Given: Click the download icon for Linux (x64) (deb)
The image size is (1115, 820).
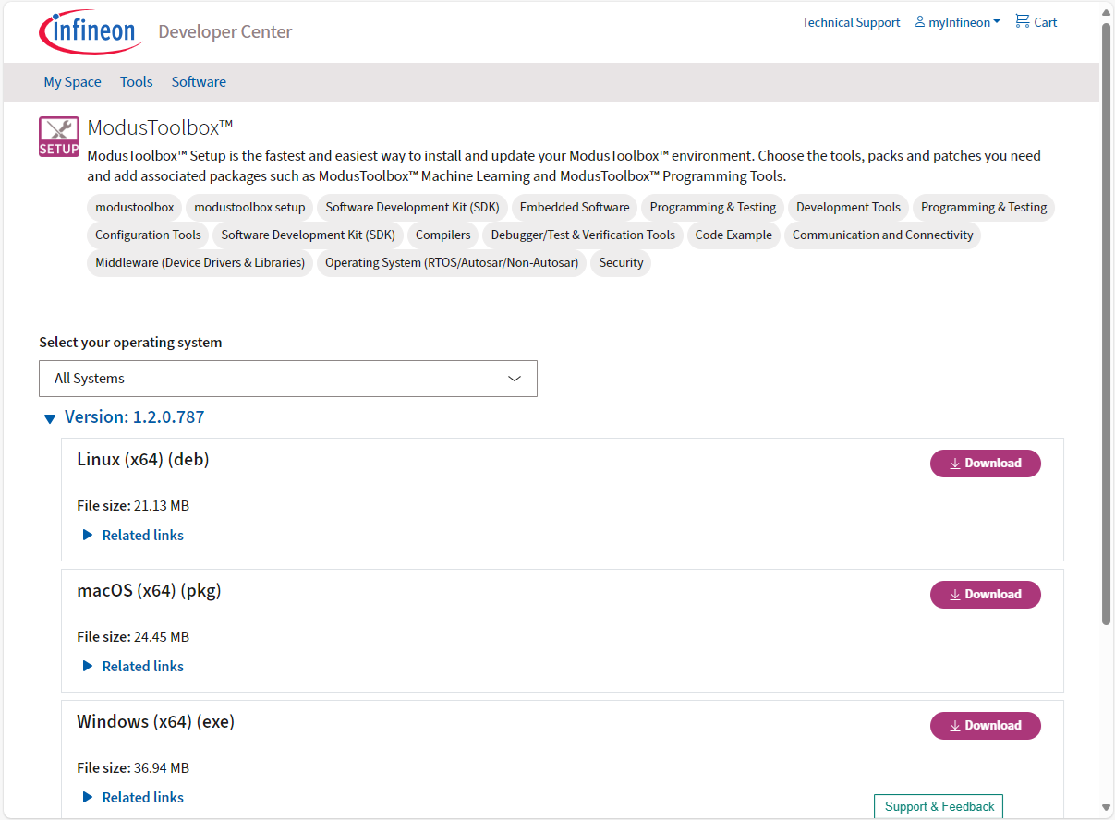Looking at the screenshot, I should pos(956,463).
